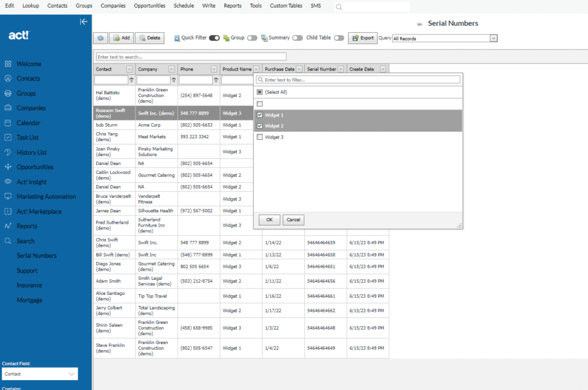The height and width of the screenshot is (390, 588).
Task: Enable the Child Table toggle
Action: pyautogui.click(x=339, y=38)
